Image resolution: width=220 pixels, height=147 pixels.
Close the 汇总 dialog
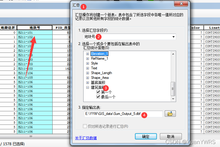(x=181, y=4)
